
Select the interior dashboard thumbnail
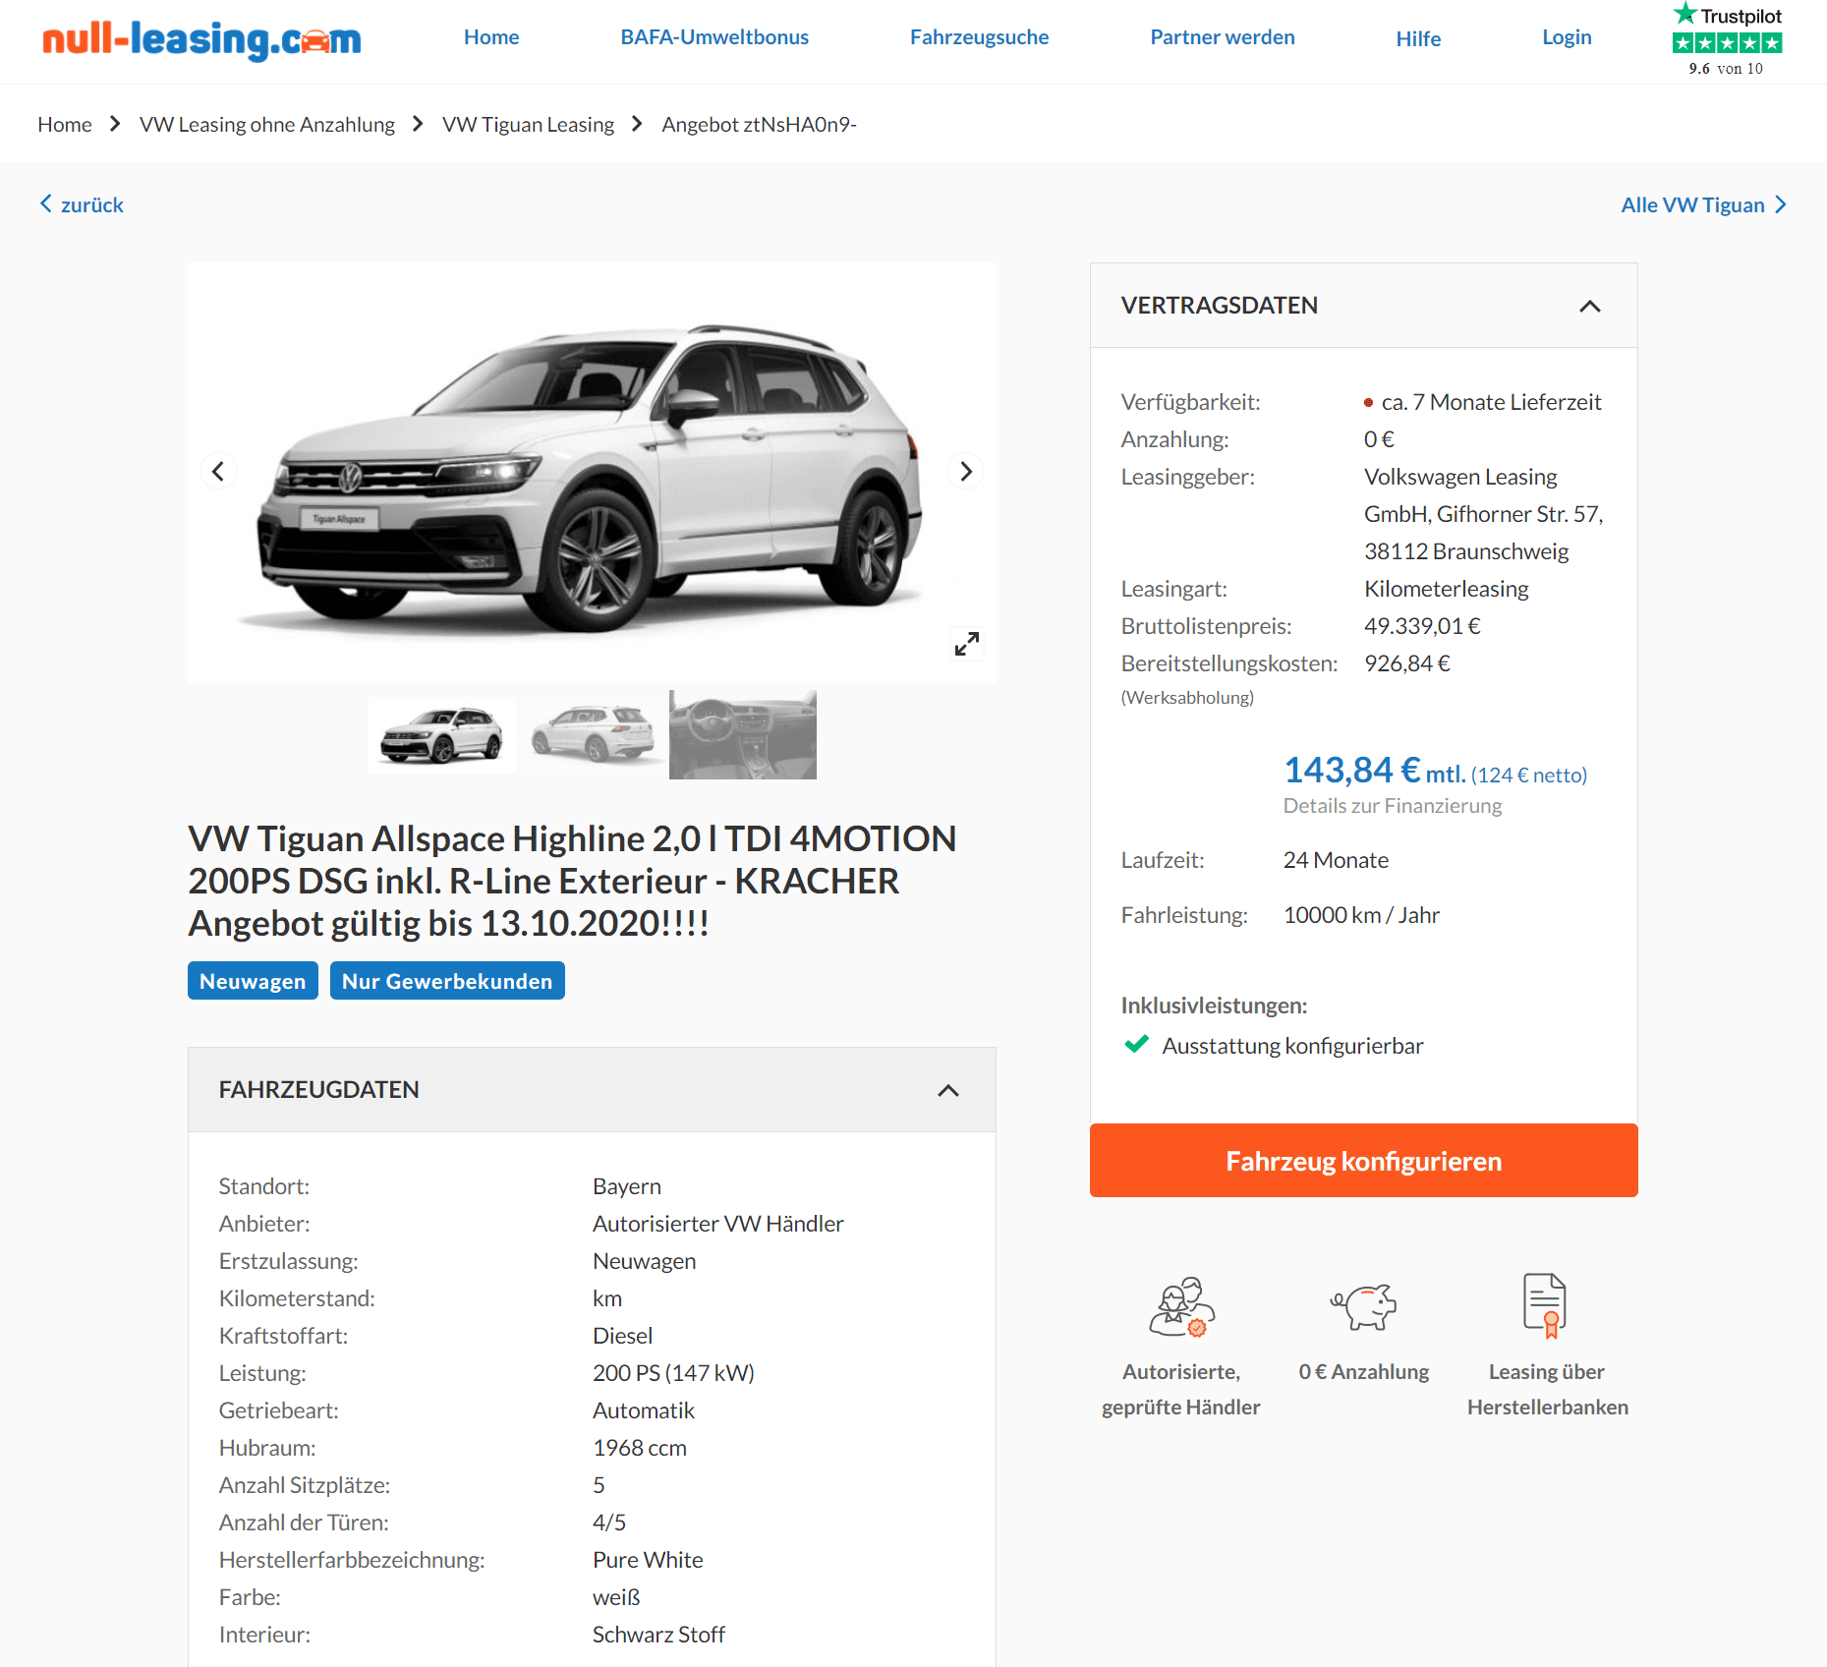[743, 735]
